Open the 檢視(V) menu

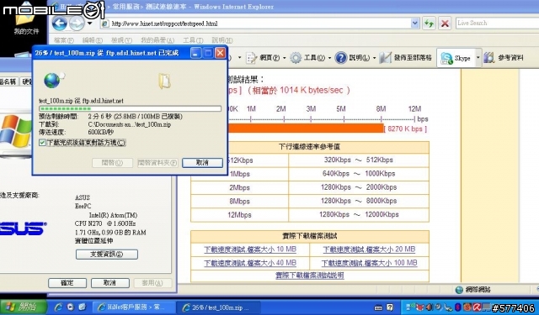tap(121, 40)
